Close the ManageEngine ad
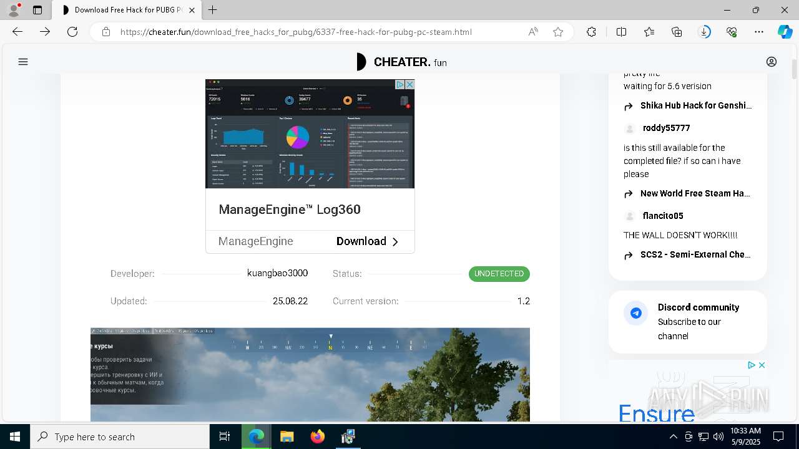The width and height of the screenshot is (799, 449). click(x=409, y=84)
